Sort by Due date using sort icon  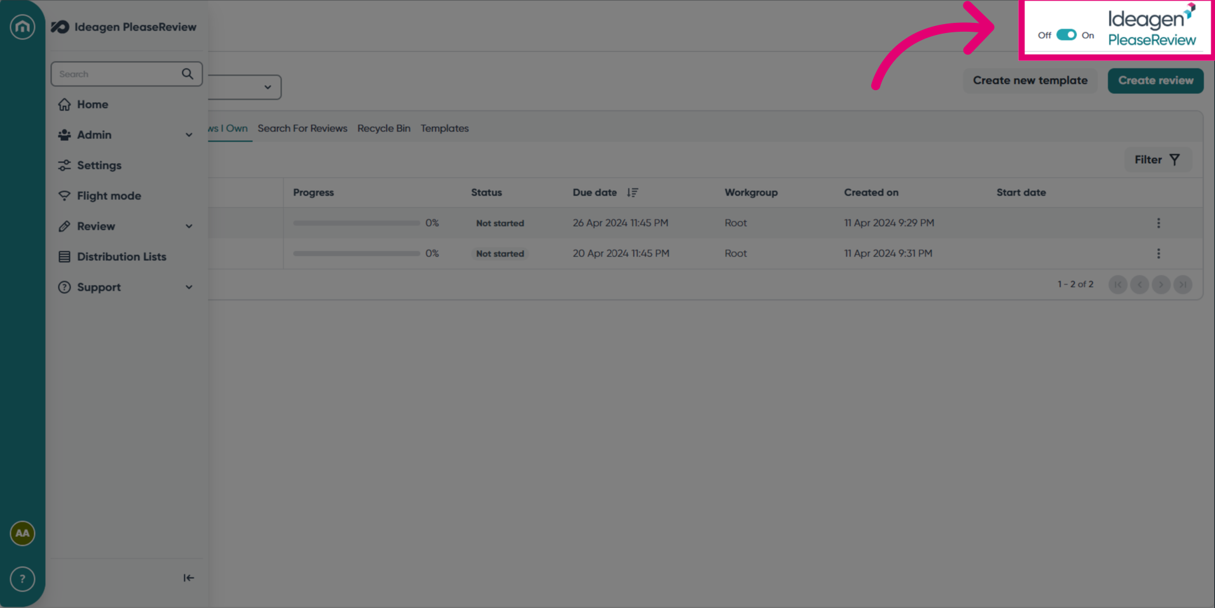coord(632,192)
